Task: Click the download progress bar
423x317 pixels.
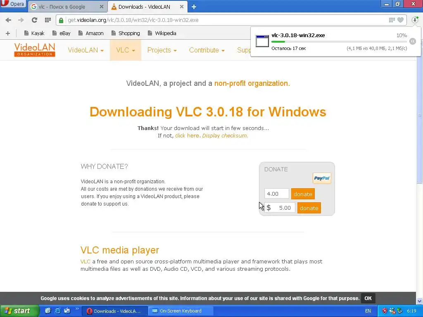Action: [x=339, y=42]
